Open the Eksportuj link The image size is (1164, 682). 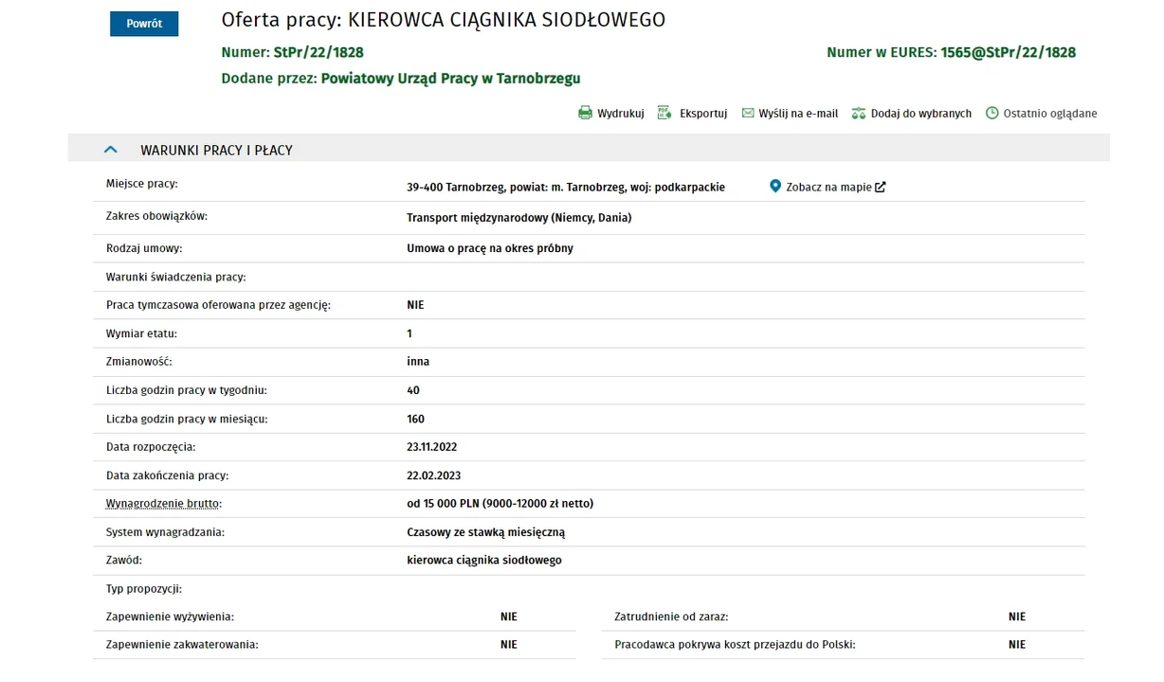(x=703, y=114)
